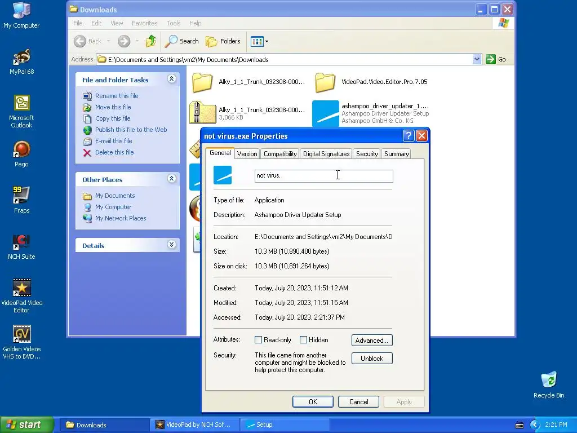The image size is (577, 433).
Task: Open the Recycle Bin
Action: point(549,385)
